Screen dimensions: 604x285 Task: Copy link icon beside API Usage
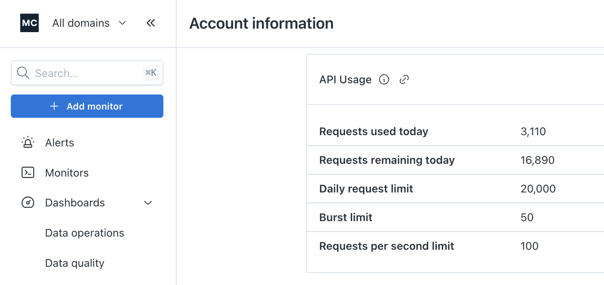coord(404,79)
